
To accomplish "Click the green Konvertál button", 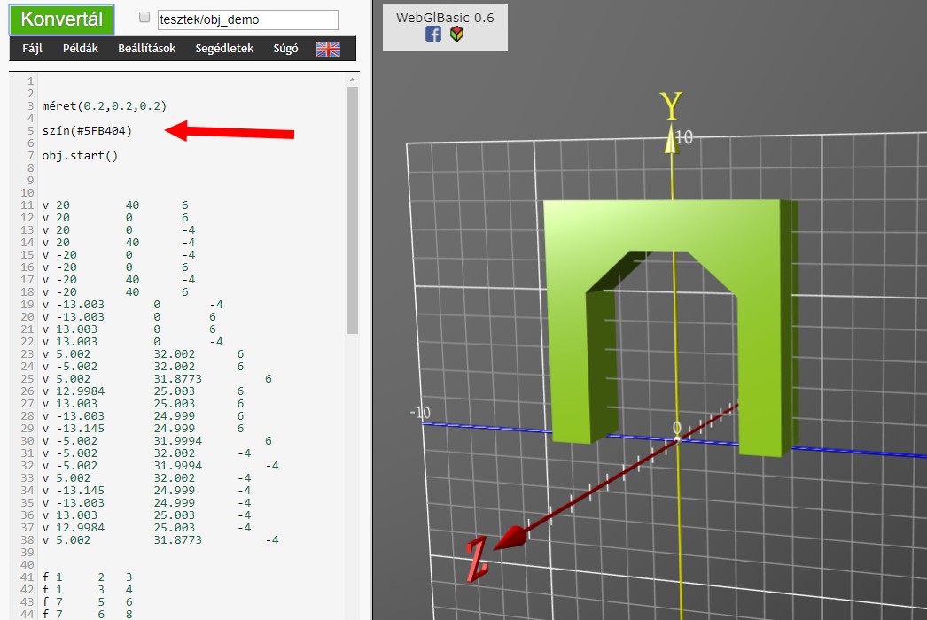I will pos(61,19).
